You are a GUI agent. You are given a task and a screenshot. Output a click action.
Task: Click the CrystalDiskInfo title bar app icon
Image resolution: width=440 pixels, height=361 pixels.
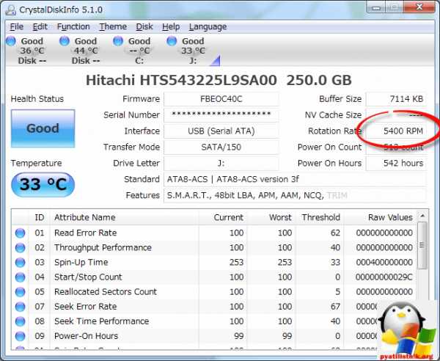[x=11, y=10]
